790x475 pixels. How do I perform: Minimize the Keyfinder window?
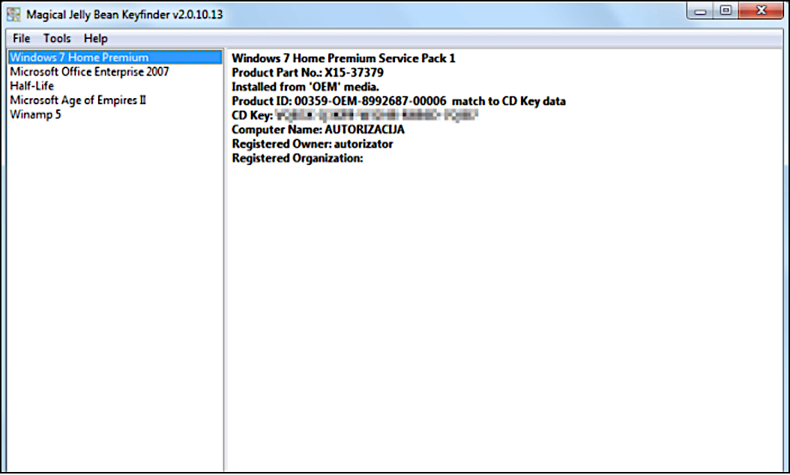point(702,11)
